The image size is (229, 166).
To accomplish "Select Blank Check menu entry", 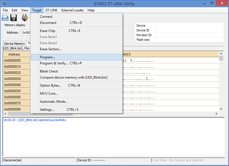I will point(76,71).
